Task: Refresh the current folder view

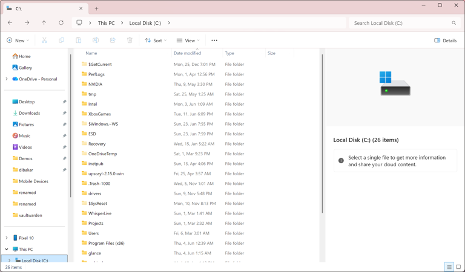Action: tap(61, 23)
